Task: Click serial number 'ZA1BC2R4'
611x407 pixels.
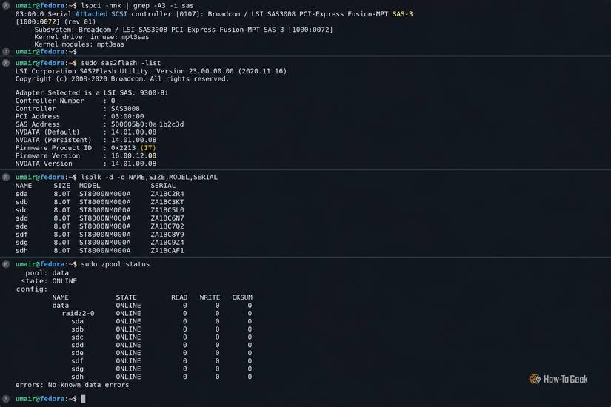Action: click(x=167, y=194)
